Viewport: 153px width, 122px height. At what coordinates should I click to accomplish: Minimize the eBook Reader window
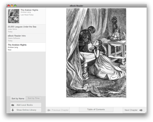pos(12,6)
